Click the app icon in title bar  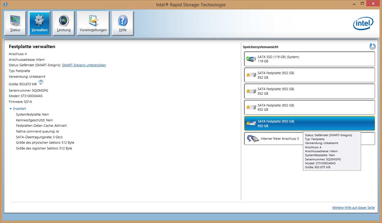tap(5, 5)
